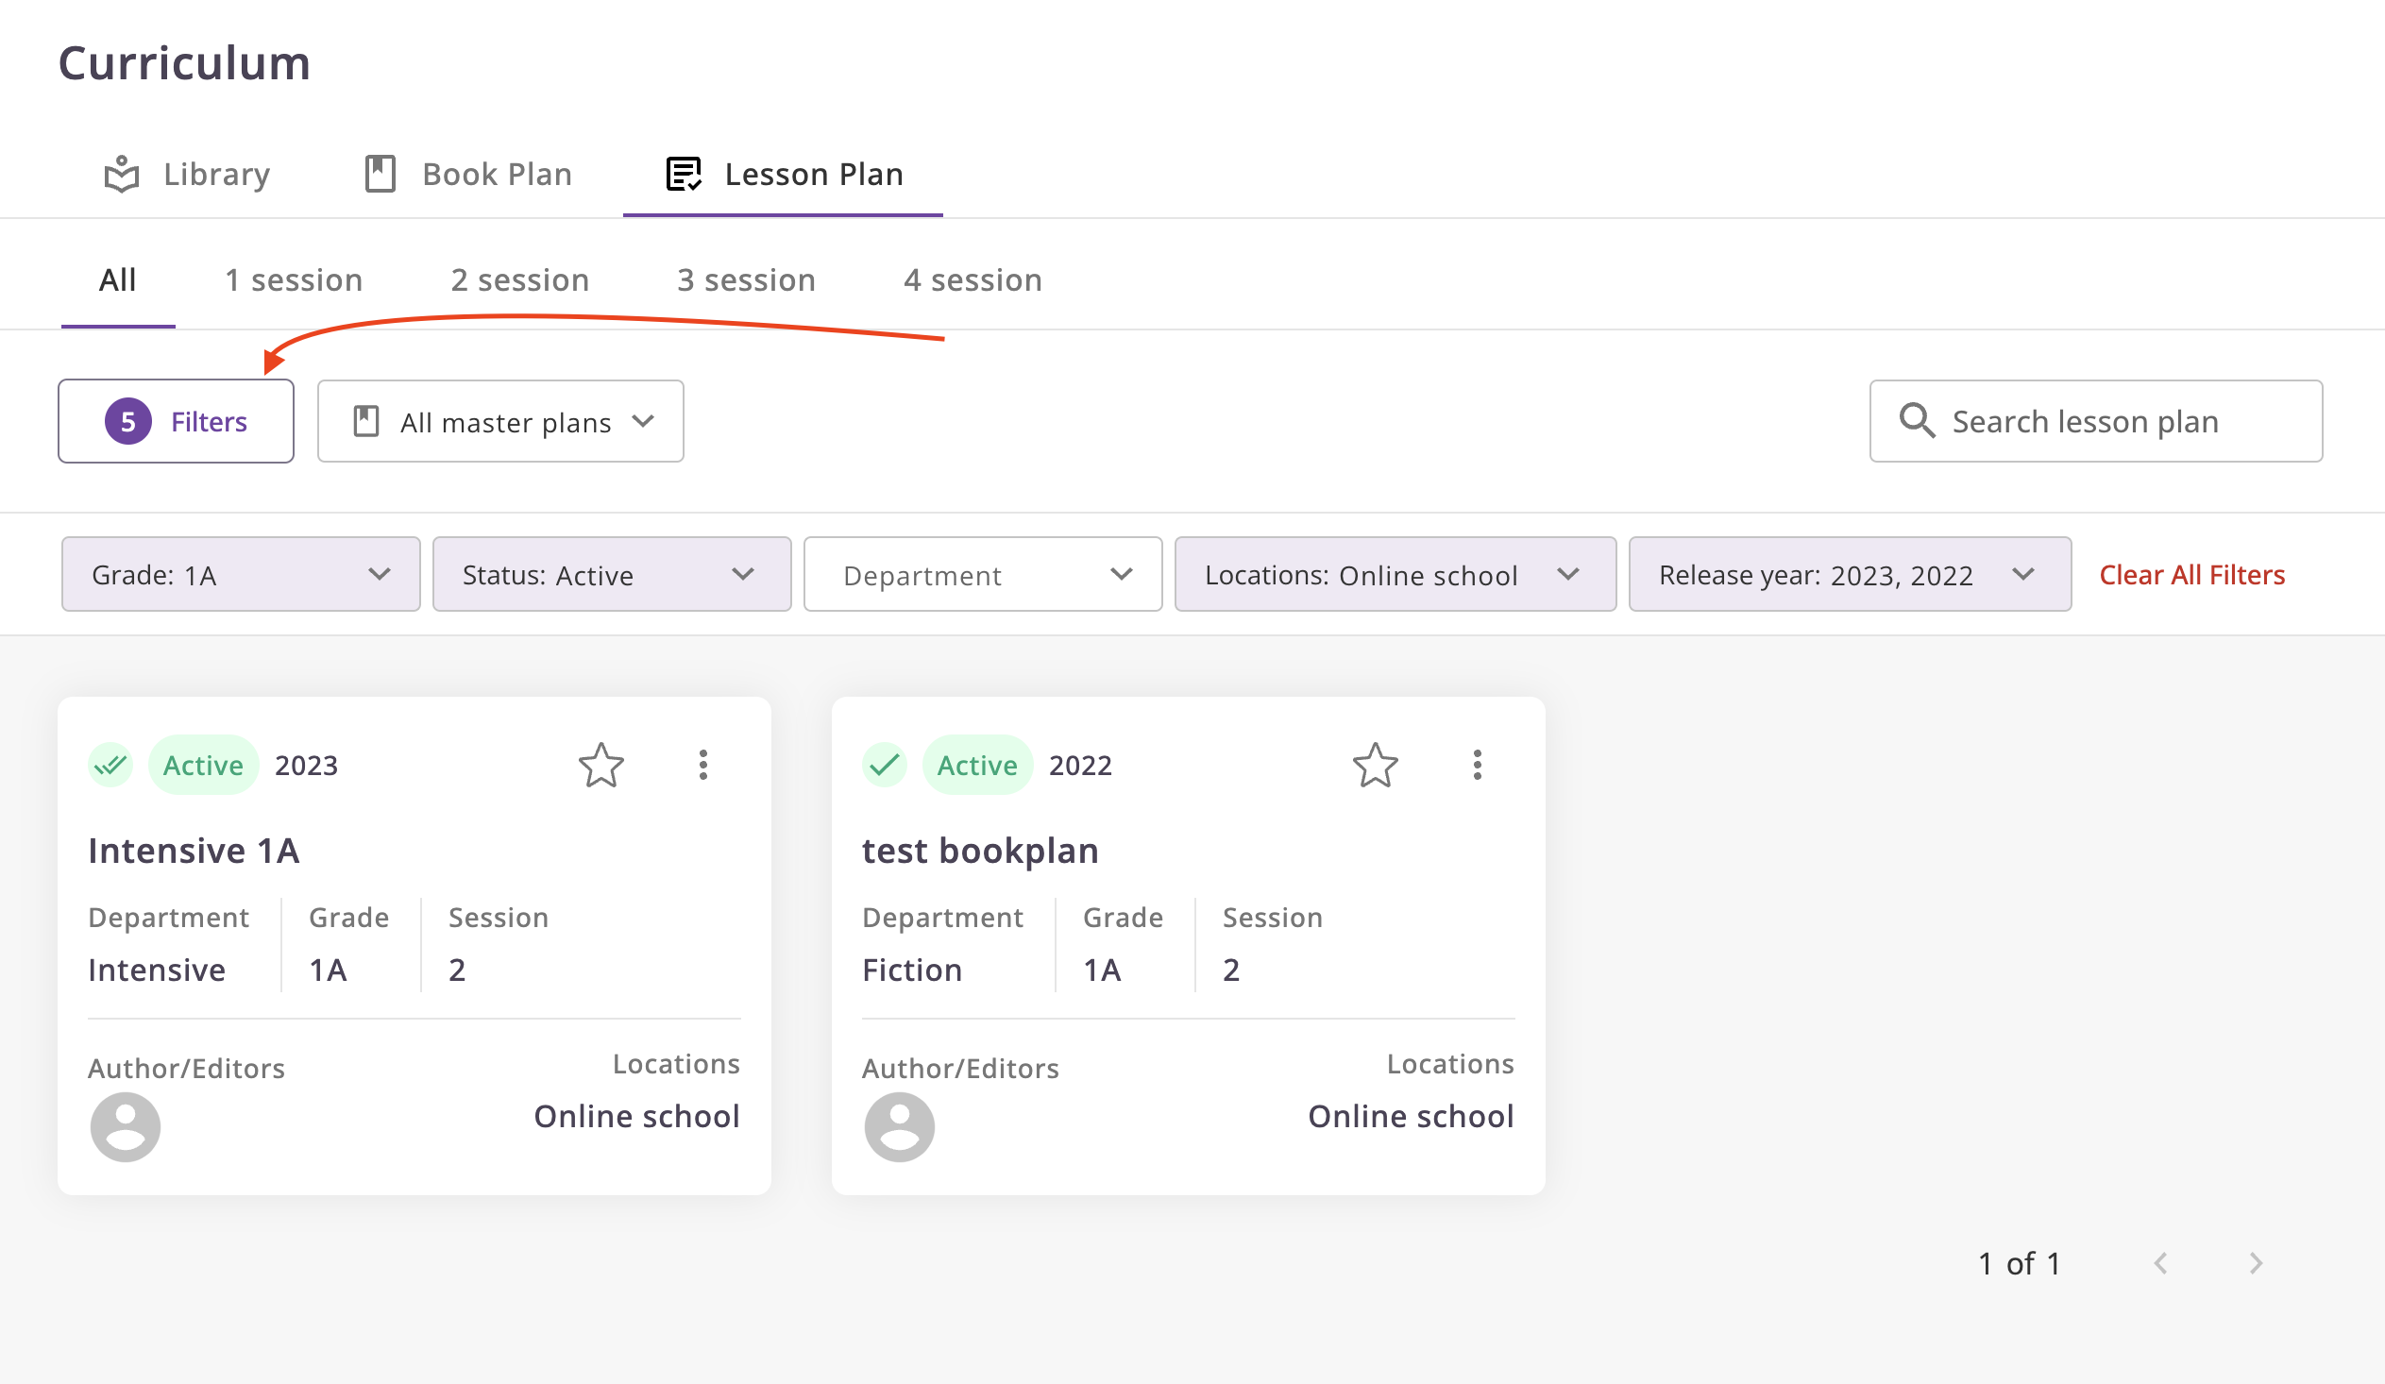2385x1384 pixels.
Task: Click Clear All Filters link
Action: (2192, 574)
